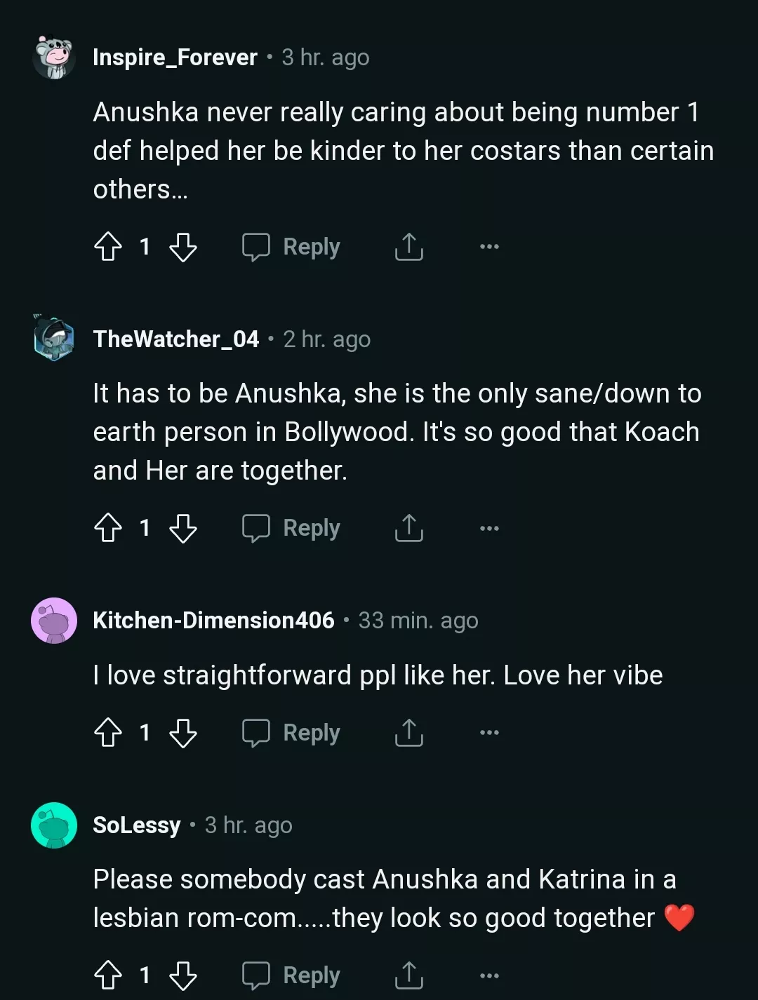
Task: Share Kitchen-Dimension406's comment
Action: tap(408, 733)
